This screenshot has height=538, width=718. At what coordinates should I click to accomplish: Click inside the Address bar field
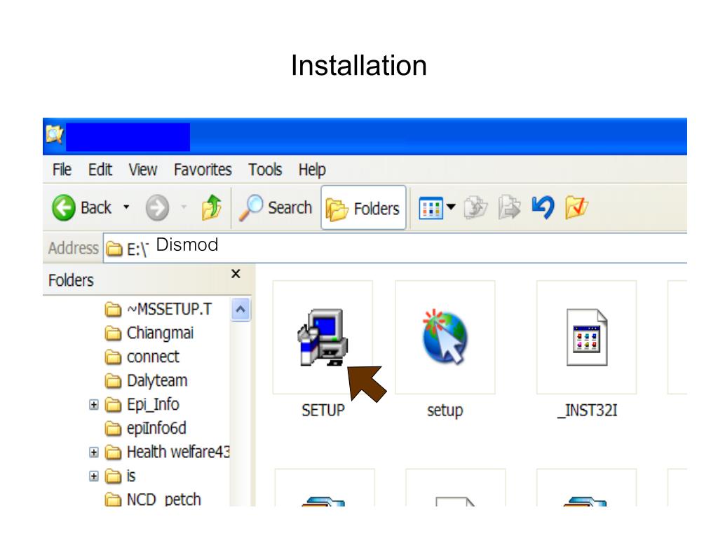(395, 248)
